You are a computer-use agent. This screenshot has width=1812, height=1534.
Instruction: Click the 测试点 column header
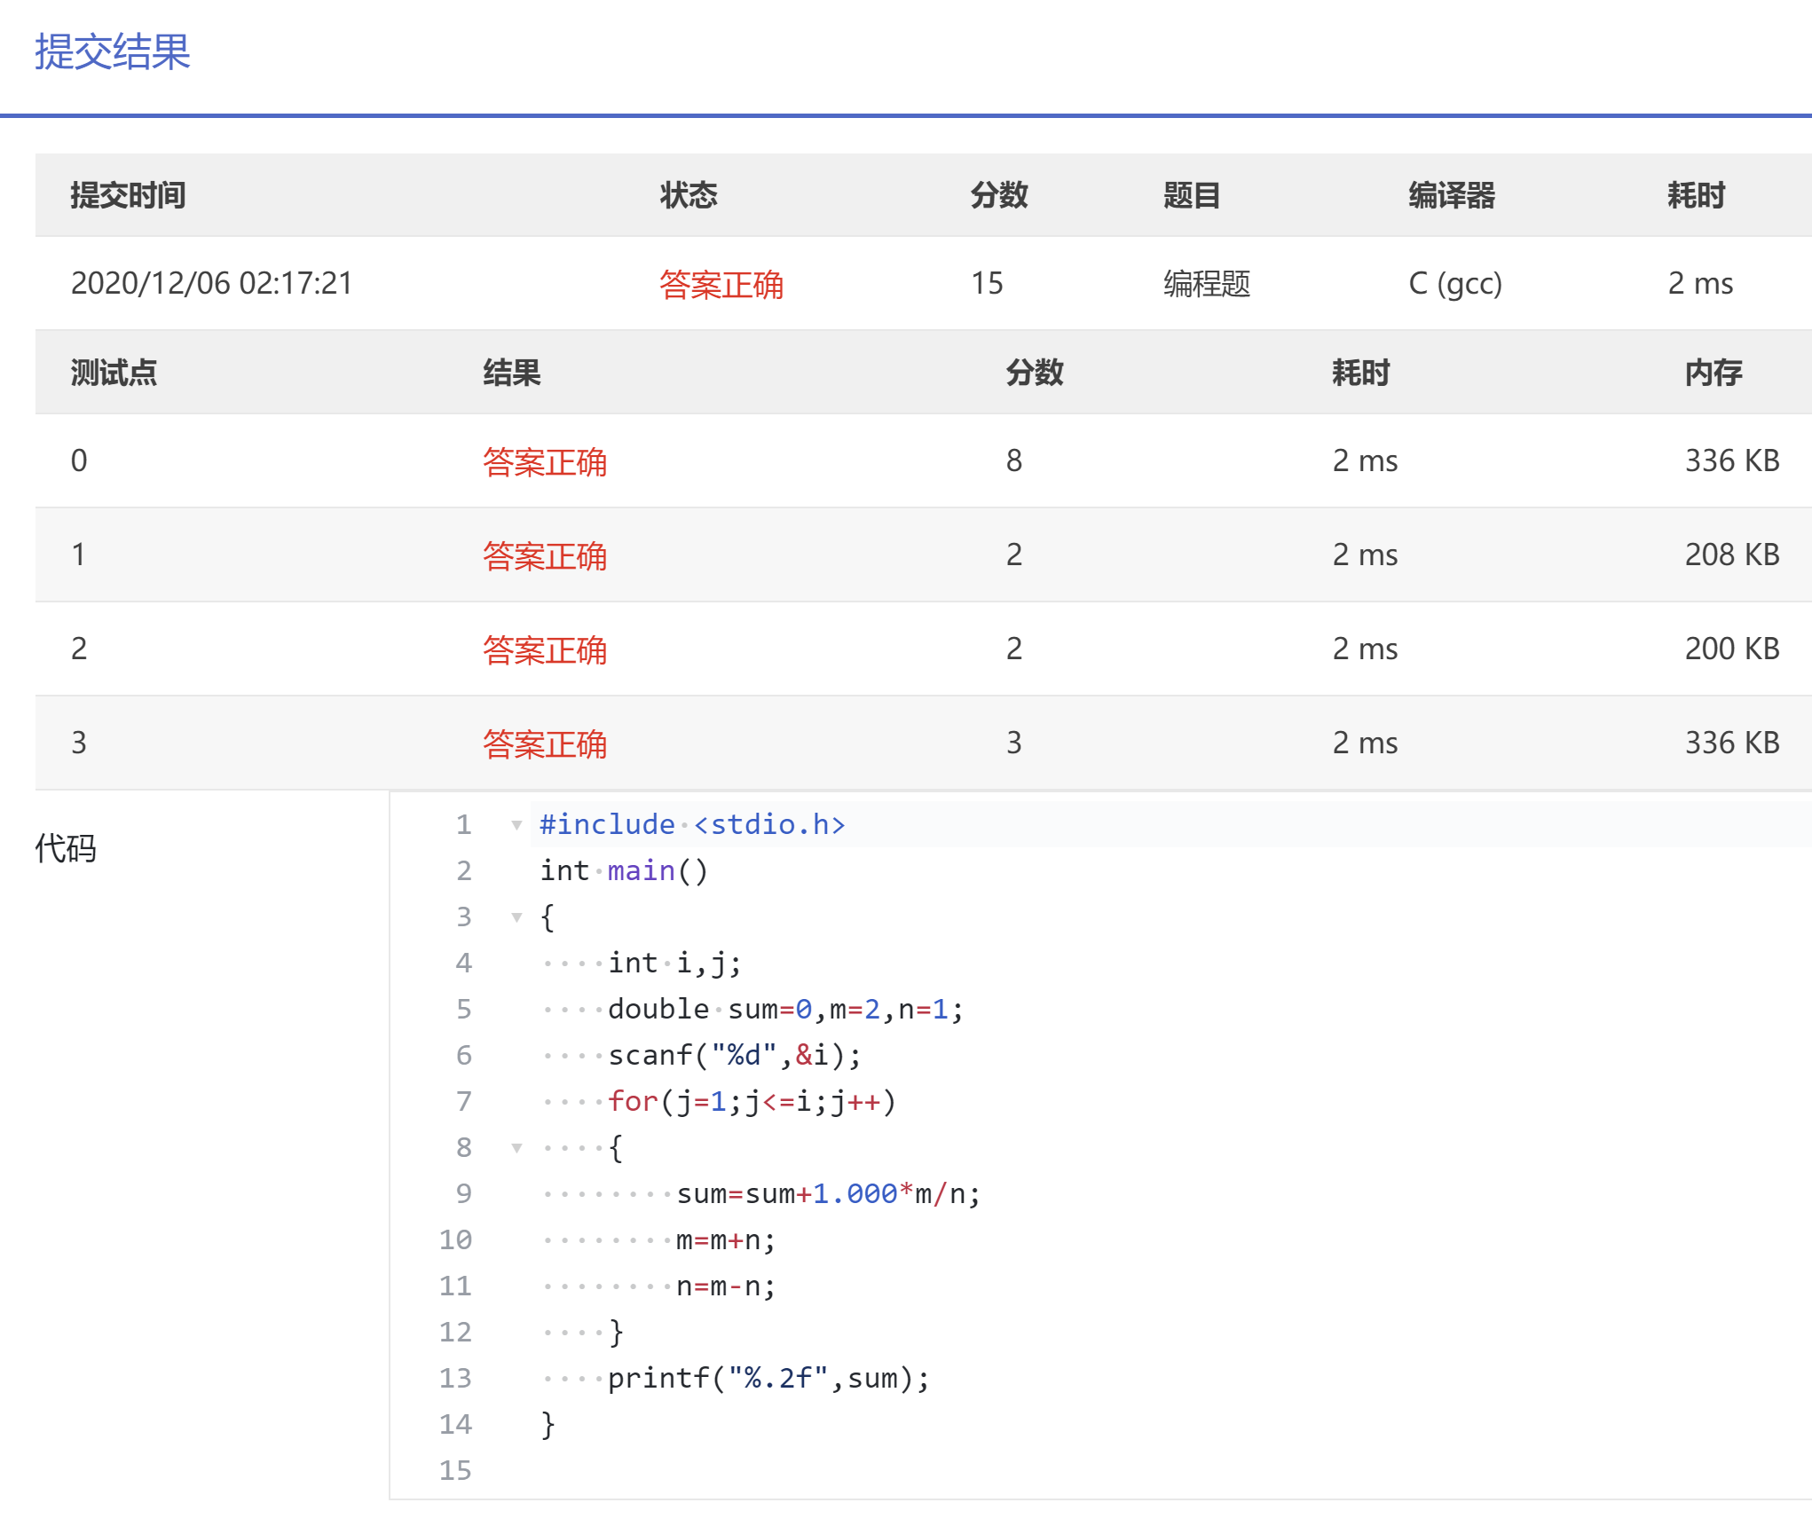(x=114, y=373)
